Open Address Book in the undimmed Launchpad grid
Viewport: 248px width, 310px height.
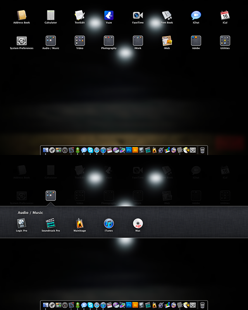click(22, 15)
